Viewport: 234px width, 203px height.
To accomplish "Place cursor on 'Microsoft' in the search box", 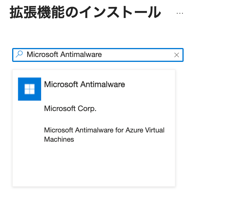I will coord(43,55).
